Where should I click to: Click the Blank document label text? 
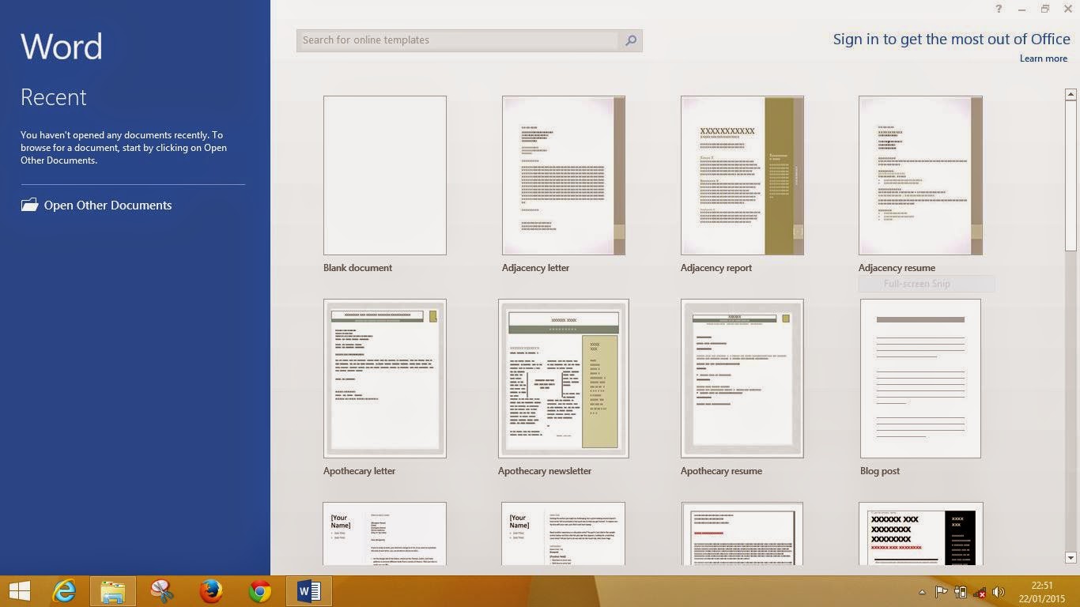[357, 268]
